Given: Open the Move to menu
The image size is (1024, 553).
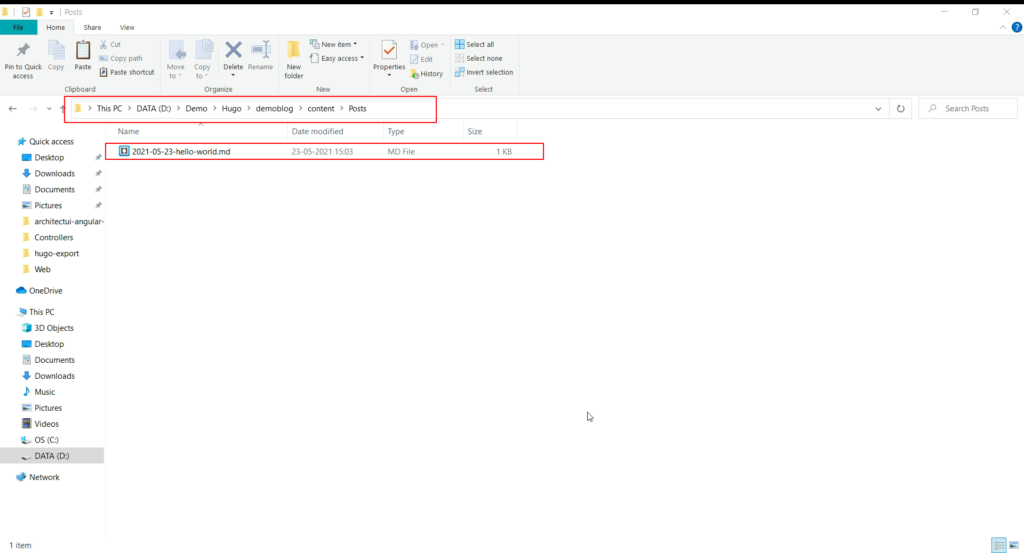Looking at the screenshot, I should coord(175,60).
